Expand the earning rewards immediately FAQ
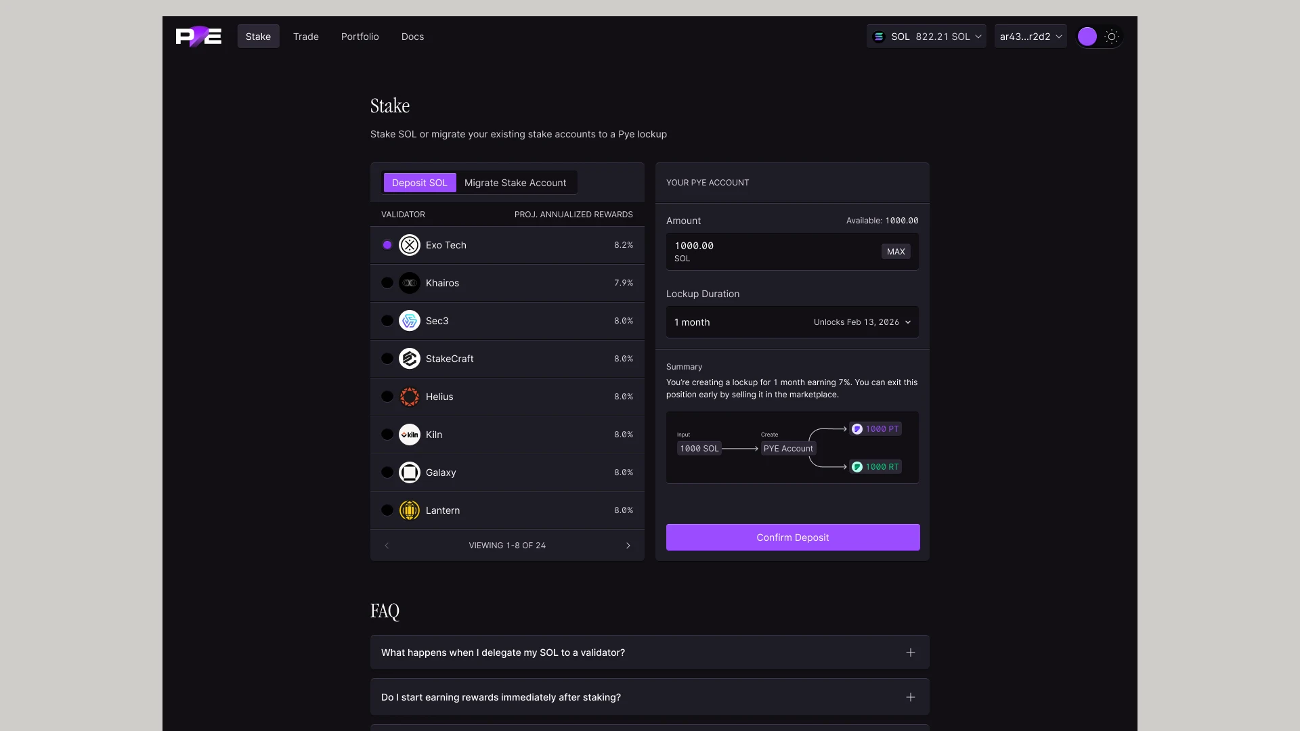 649,697
